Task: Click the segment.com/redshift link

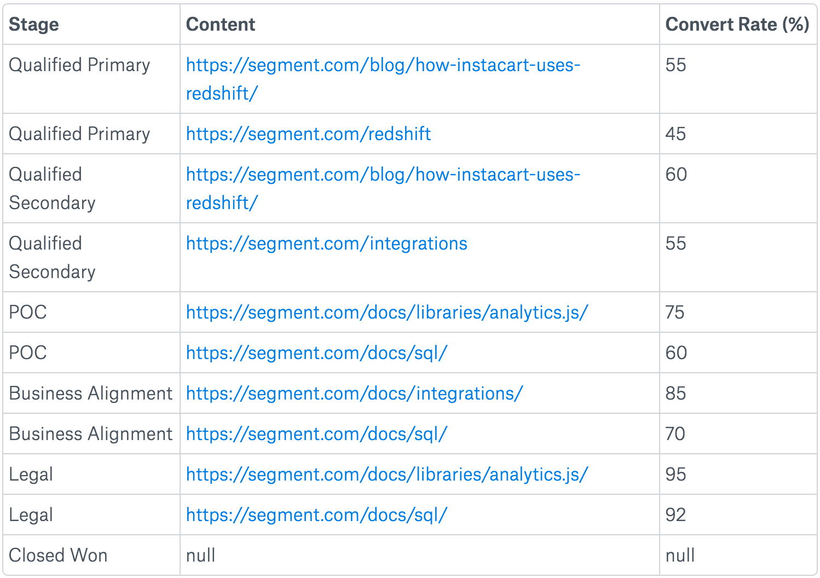Action: [308, 134]
